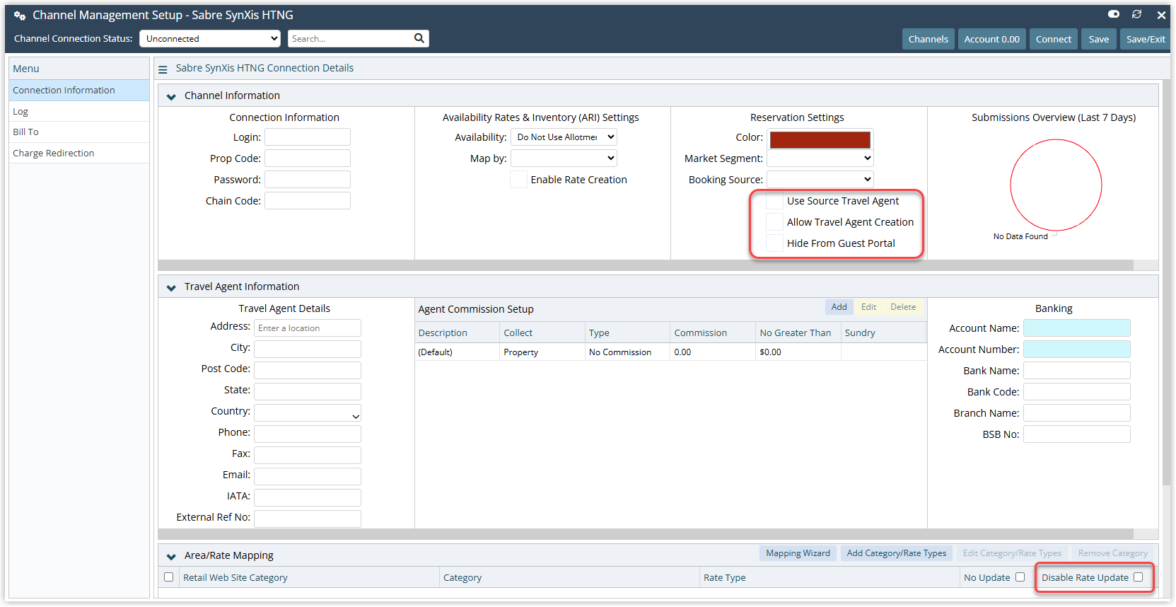This screenshot has width=1176, height=607.
Task: Click the search magnifier icon
Action: (x=419, y=38)
